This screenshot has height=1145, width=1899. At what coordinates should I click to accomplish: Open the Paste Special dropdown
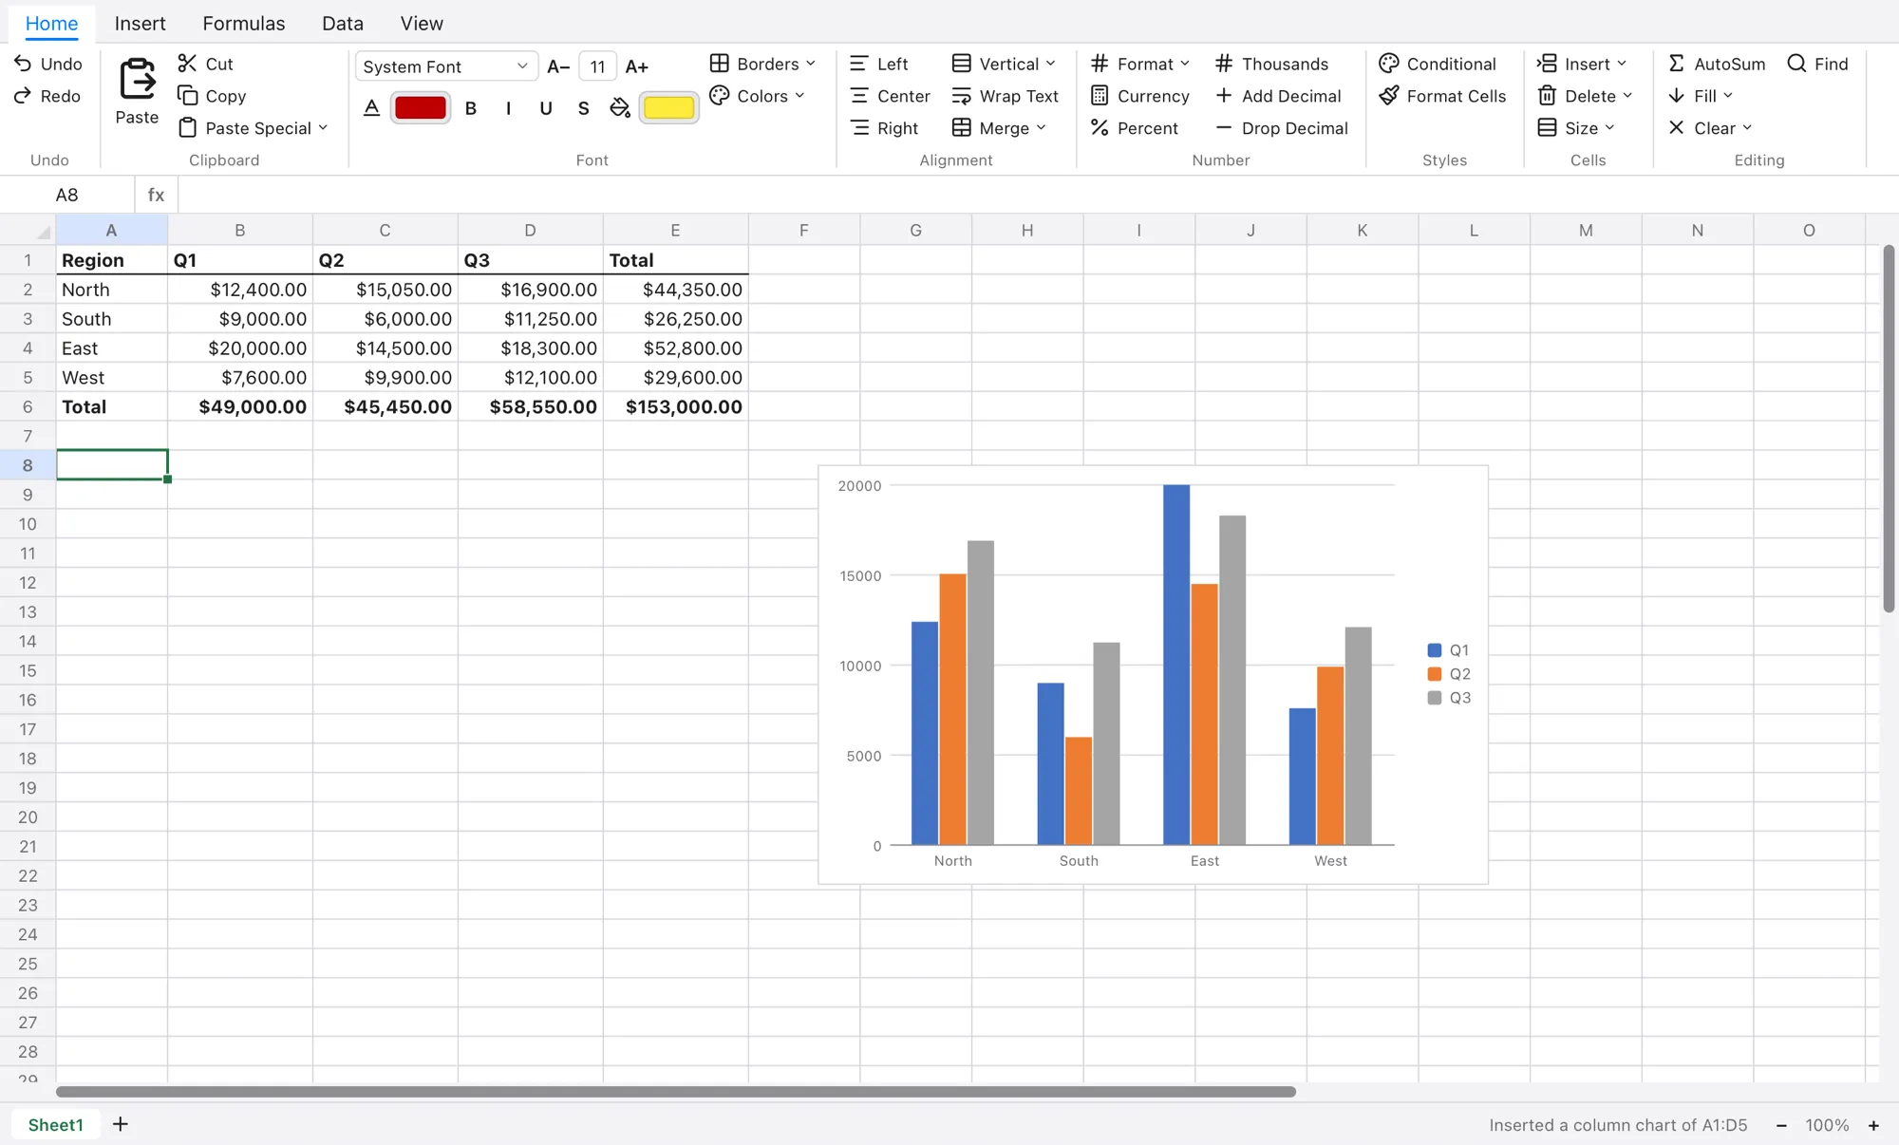pyautogui.click(x=253, y=128)
